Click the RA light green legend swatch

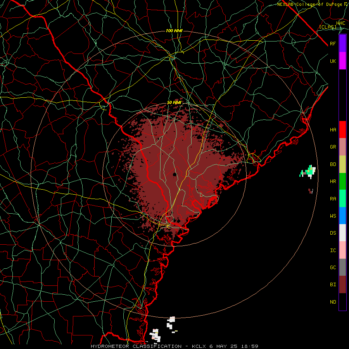[x=342, y=199]
